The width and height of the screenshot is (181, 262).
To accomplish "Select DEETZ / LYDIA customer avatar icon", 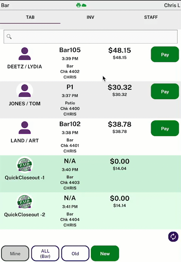I will coord(25,54).
